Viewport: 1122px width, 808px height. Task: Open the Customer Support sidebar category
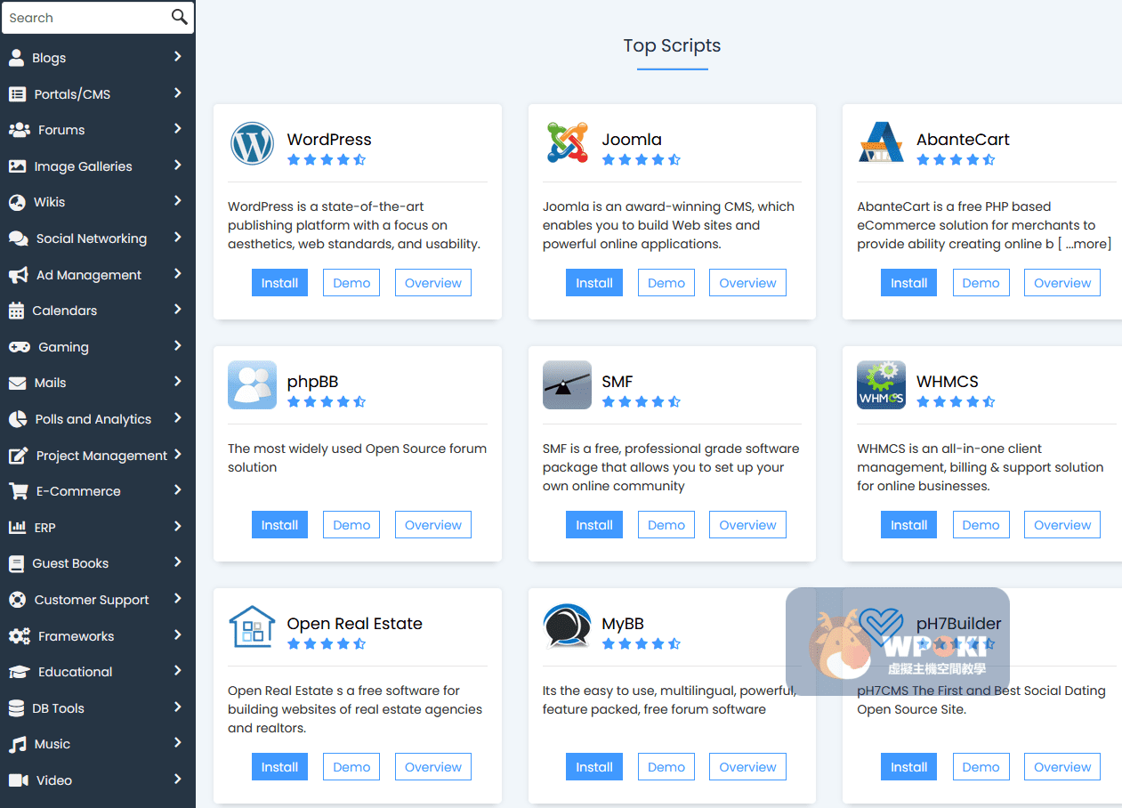pos(91,600)
